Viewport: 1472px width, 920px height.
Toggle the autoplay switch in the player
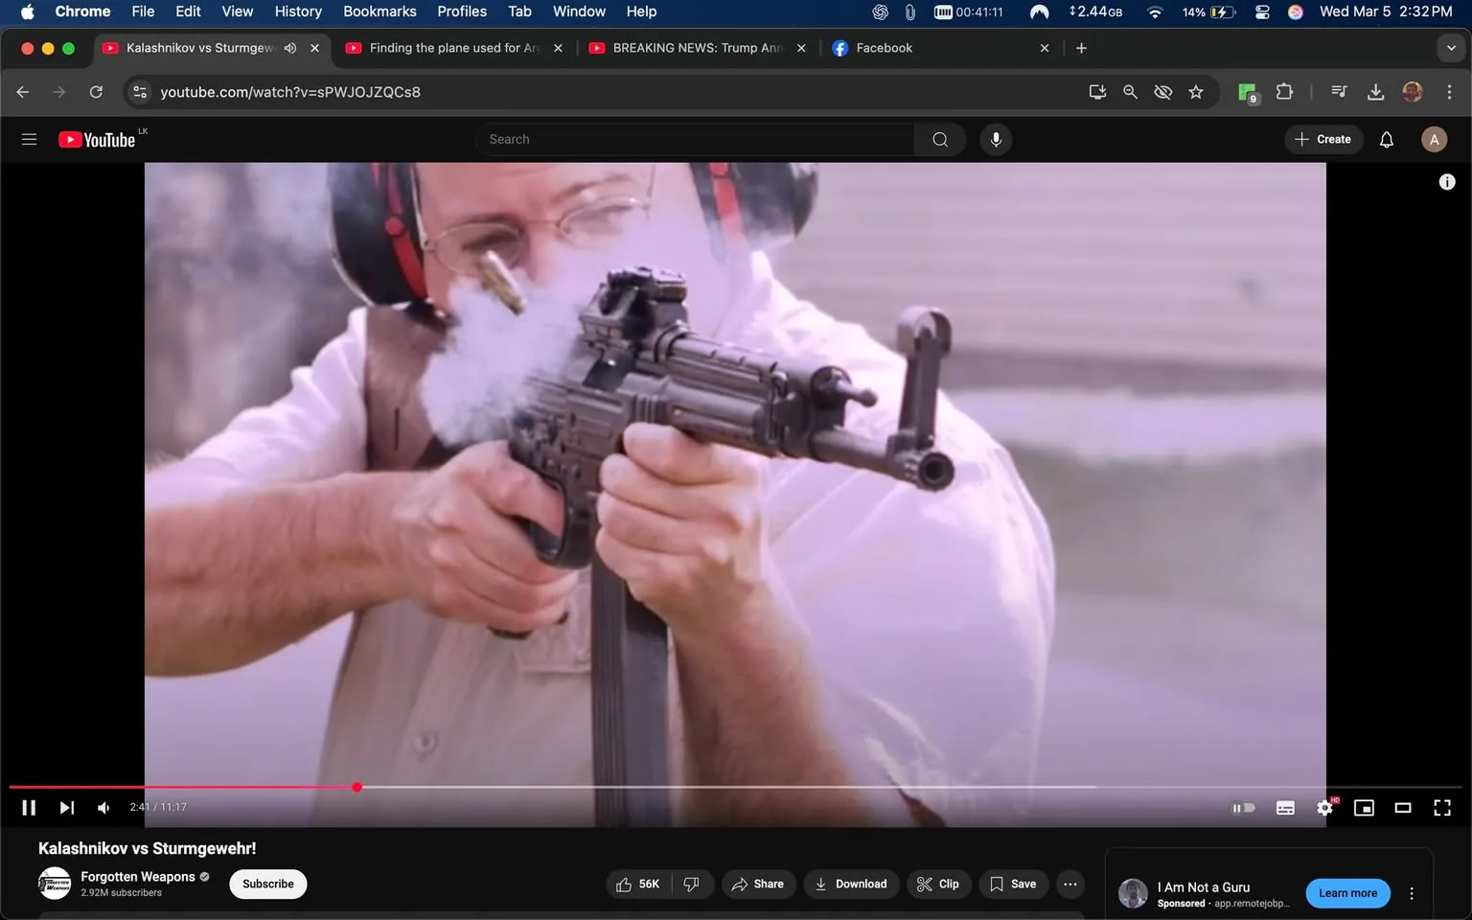[1243, 807]
